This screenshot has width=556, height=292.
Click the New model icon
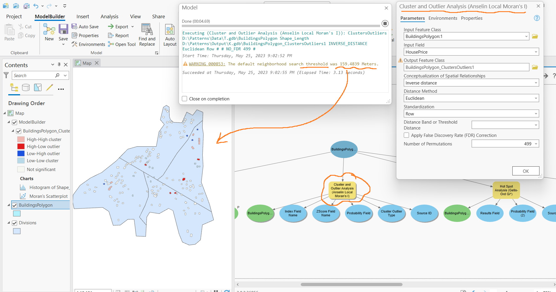49,29
